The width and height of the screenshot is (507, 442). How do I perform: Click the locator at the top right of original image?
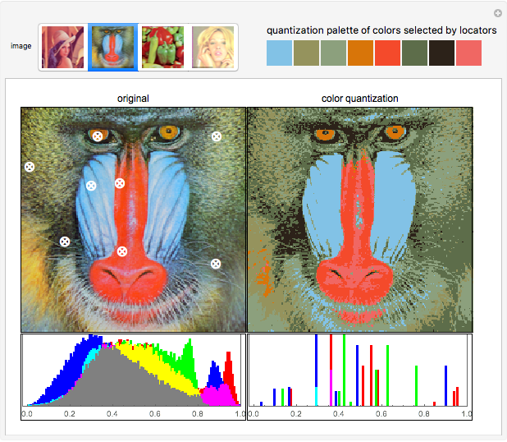coord(217,136)
